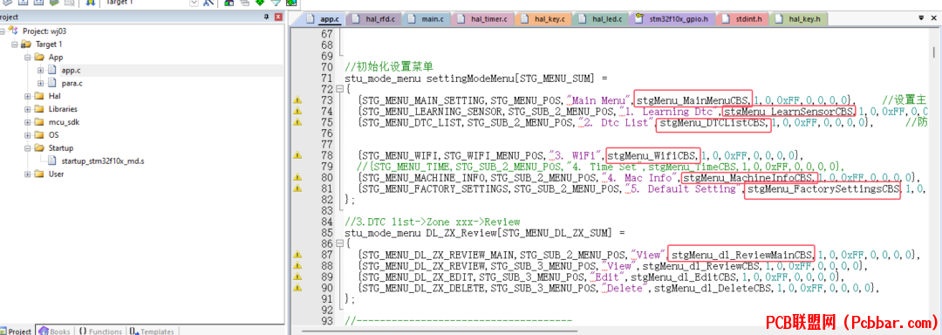Switch to the hal_key.h editor tab
The width and height of the screenshot is (942, 335).
pyautogui.click(x=798, y=19)
